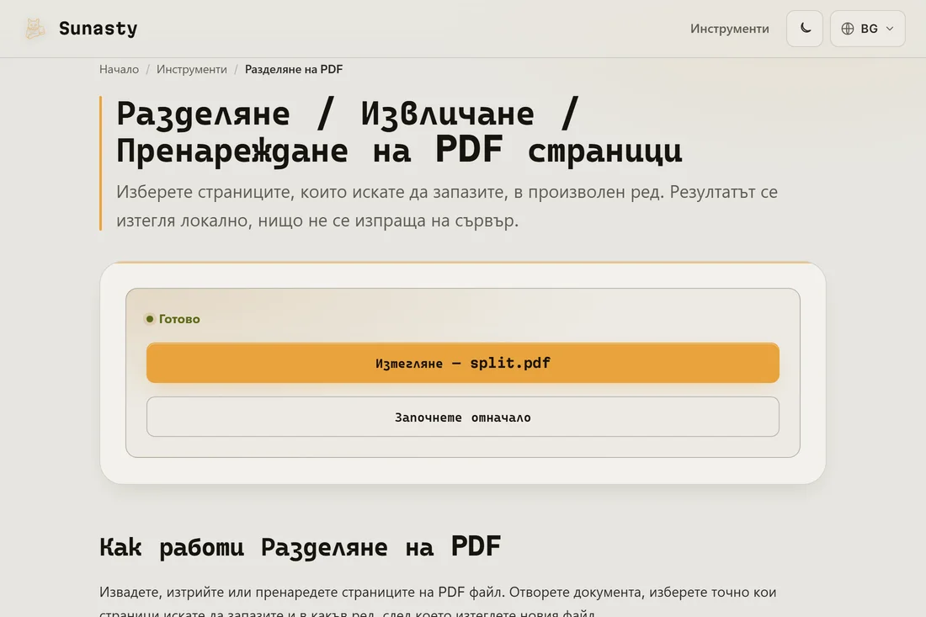Click the paragraph starting with Извадете, изтрийте

(x=438, y=601)
